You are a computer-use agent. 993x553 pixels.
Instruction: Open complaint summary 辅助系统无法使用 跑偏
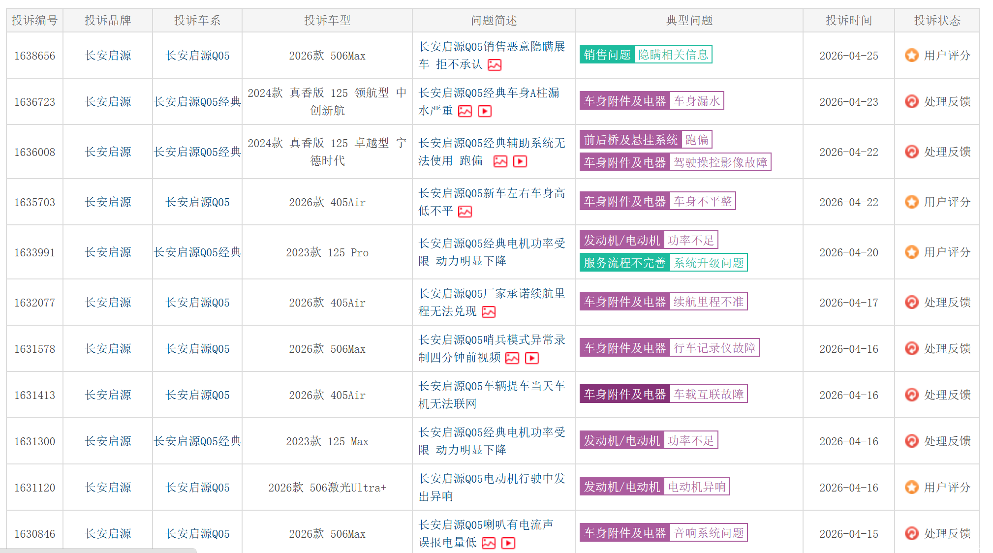492,152
